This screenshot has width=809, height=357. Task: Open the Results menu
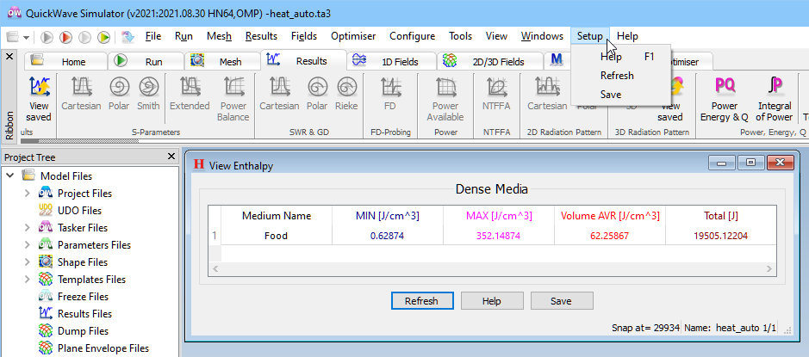[261, 36]
